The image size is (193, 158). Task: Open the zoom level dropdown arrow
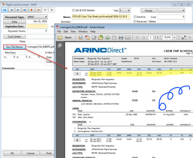(x=175, y=37)
